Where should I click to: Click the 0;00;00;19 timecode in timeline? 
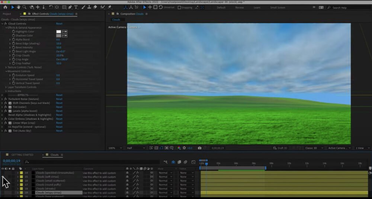pos(12,161)
